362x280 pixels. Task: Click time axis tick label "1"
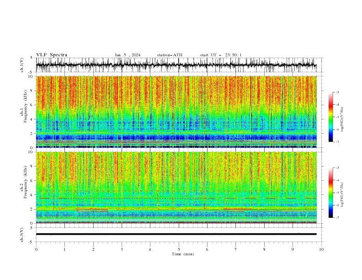tap(64, 249)
